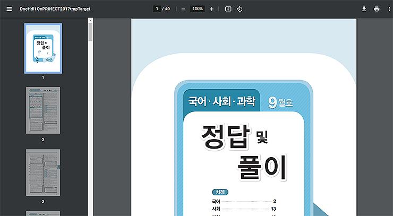Click the '국어' contents entry

click(x=244, y=201)
